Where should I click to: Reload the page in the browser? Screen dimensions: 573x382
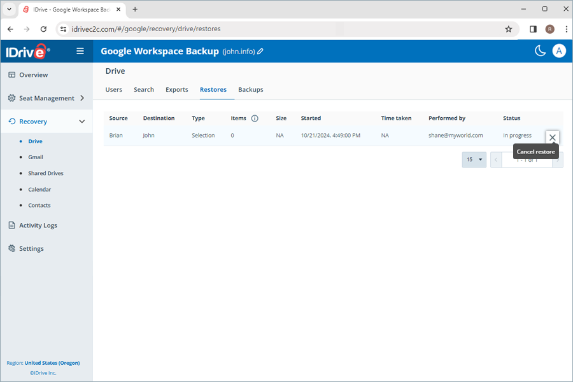43,29
